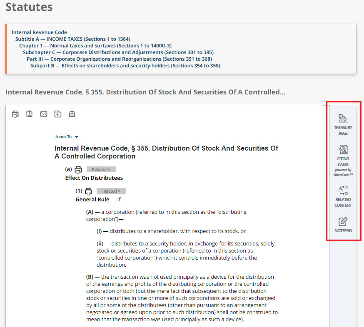Open Treasury Regs from the side panel
The width and height of the screenshot is (364, 327).
pyautogui.click(x=343, y=124)
